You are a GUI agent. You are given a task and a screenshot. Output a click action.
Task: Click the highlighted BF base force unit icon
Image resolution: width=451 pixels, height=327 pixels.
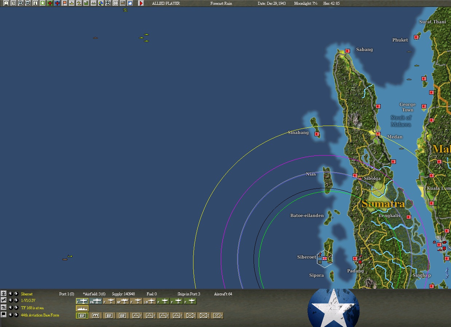pyautogui.click(x=82, y=316)
